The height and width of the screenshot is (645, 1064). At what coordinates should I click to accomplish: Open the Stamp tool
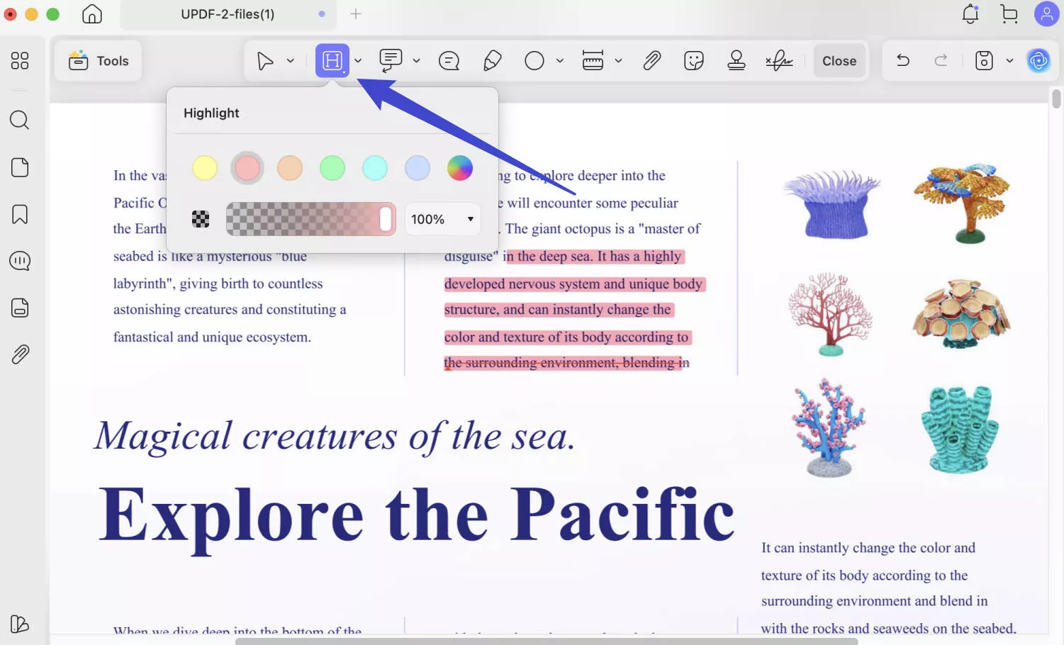coord(736,60)
